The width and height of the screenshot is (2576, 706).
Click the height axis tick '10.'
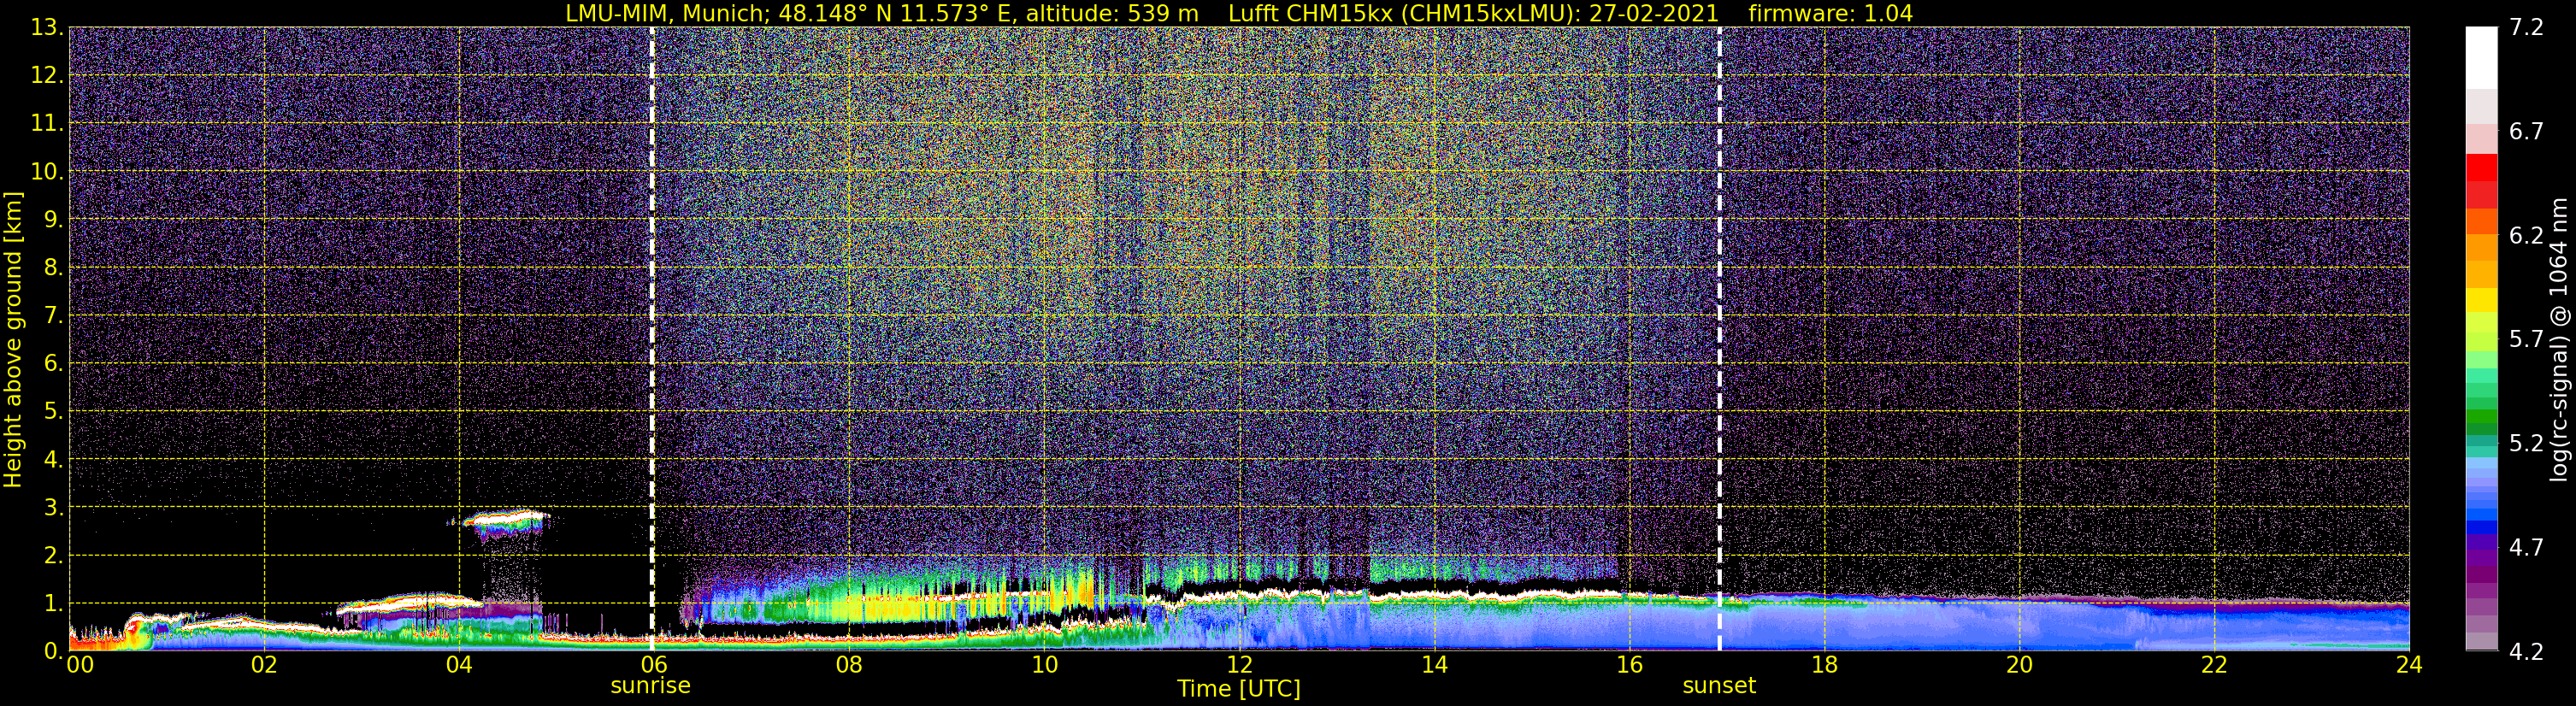click(47, 172)
